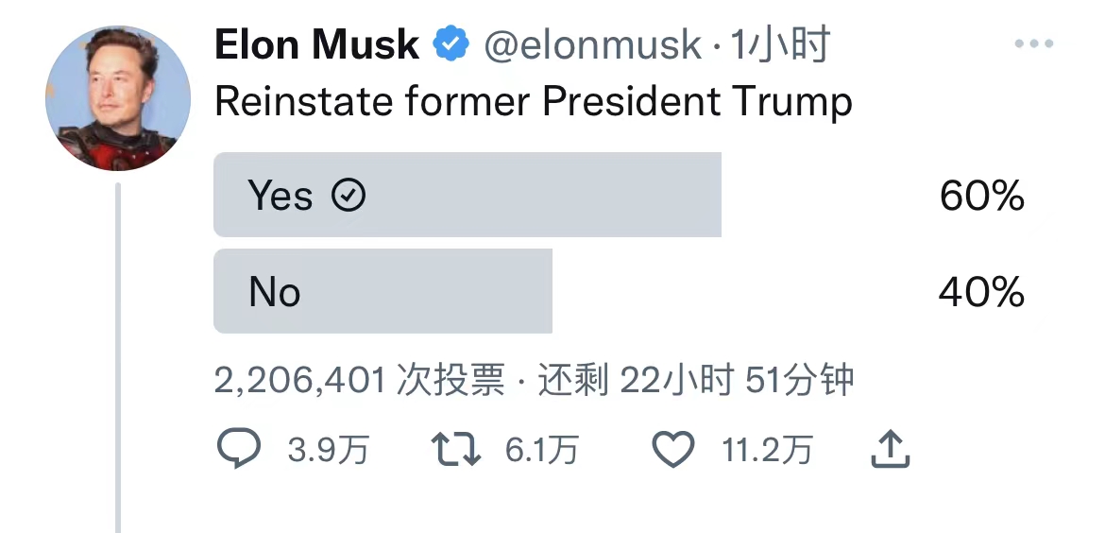The image size is (1105, 533).
Task: Select the No poll option bar
Action: (382, 291)
